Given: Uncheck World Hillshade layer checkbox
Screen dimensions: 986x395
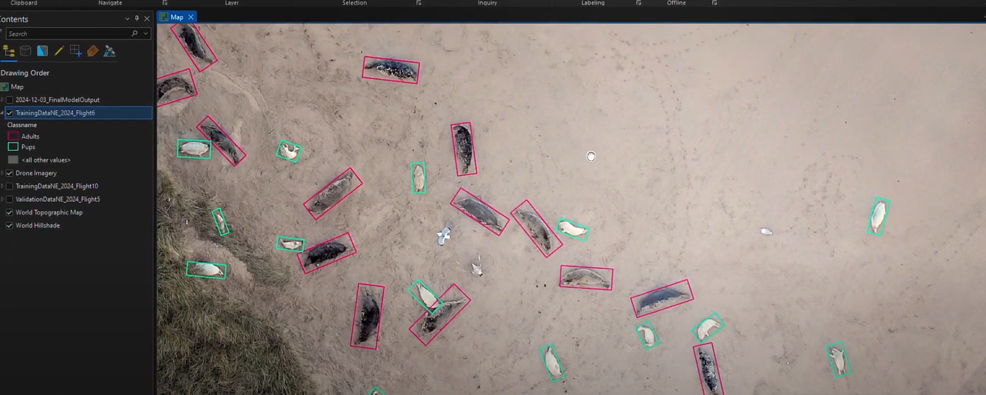Looking at the screenshot, I should tap(9, 225).
